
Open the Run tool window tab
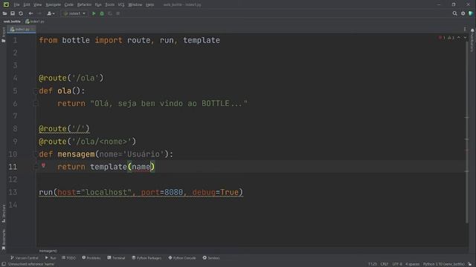tap(51, 258)
